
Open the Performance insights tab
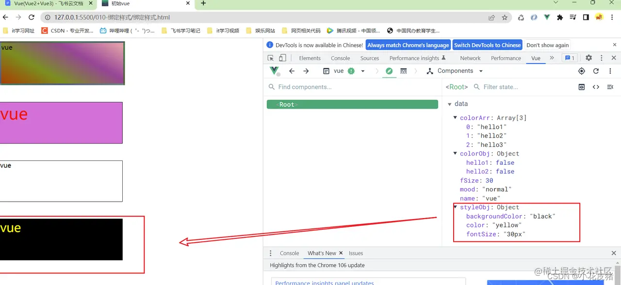(418, 58)
